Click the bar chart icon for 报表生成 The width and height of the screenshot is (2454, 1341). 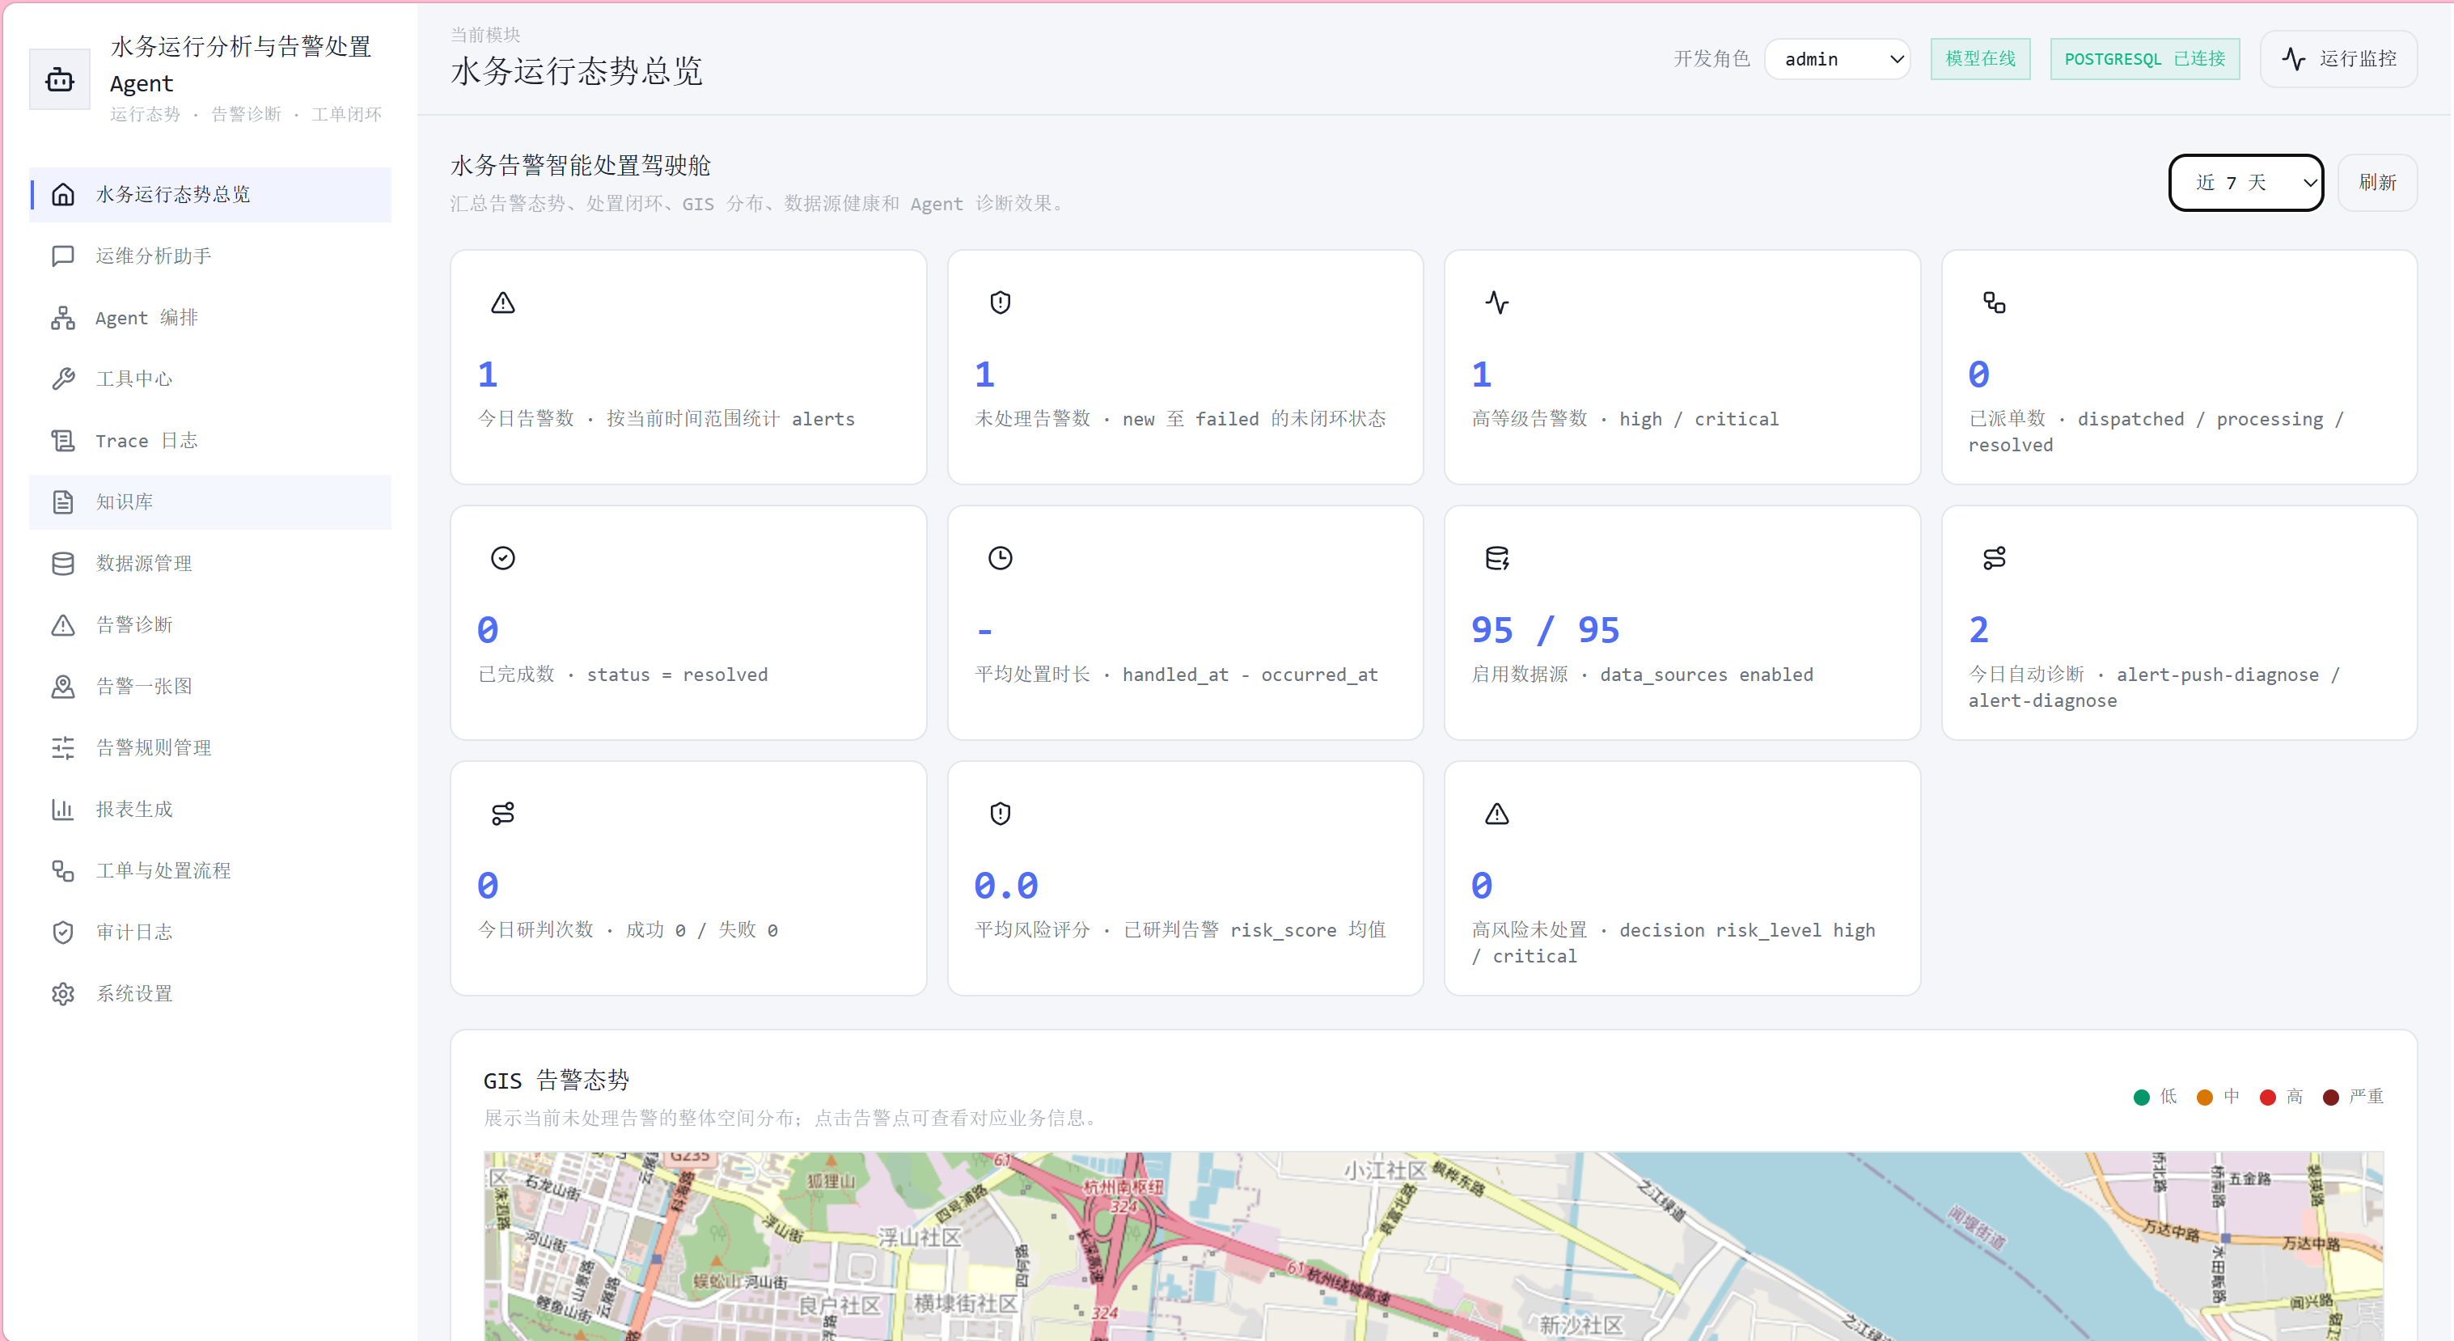63,810
